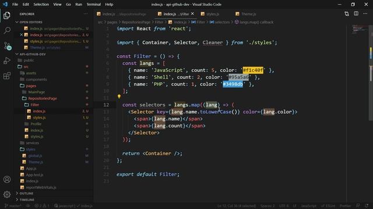Open Explorer views ellipsis menu
Image resolution: width=373 pixels, height=209 pixels.
(86, 14)
